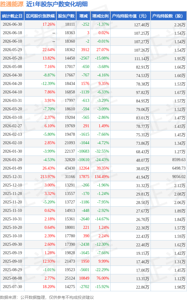Select the 户均持股数（股） column header

coord(167,16)
